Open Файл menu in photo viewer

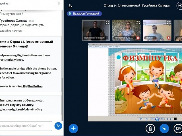(91, 47)
